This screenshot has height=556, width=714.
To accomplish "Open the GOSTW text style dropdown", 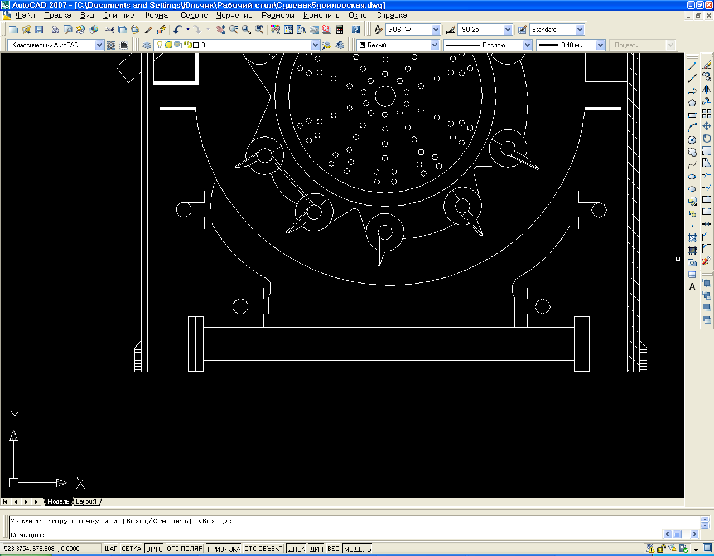I will click(436, 30).
